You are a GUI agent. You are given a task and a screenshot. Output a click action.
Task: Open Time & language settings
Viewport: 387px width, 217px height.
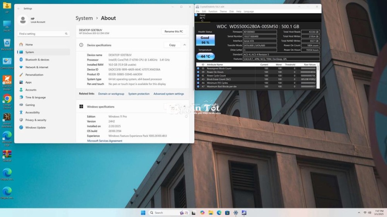[43, 97]
